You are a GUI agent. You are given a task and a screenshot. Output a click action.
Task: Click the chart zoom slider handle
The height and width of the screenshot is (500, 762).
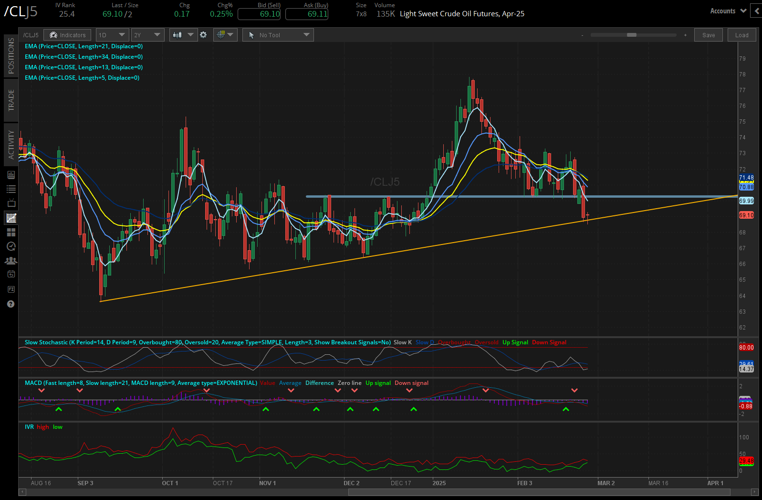tap(631, 35)
